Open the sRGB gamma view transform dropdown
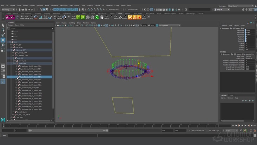 pos(169,25)
